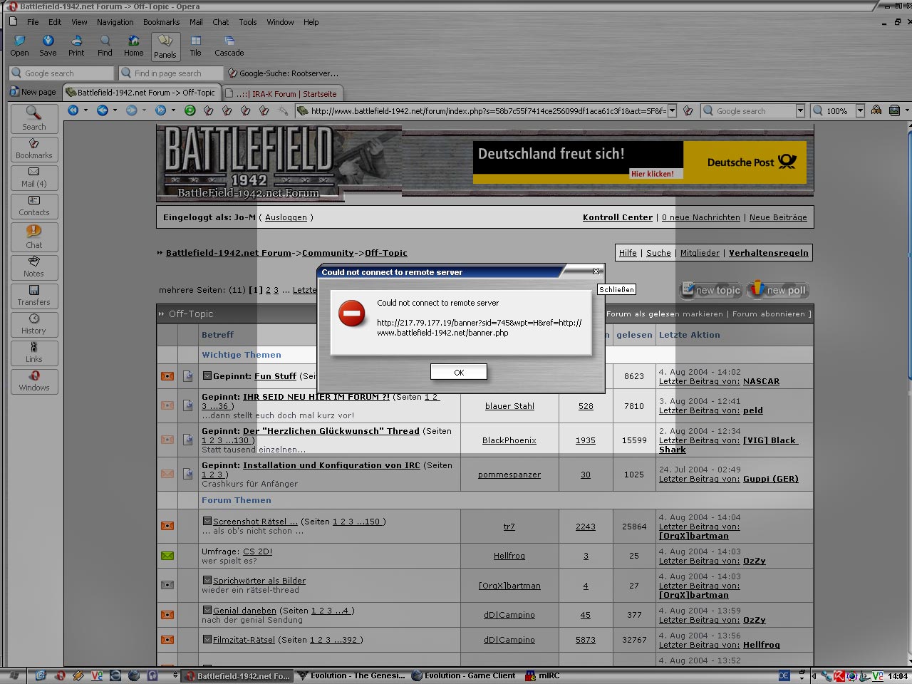
Task: Open blauer Stahl author profile link
Action: tap(509, 406)
